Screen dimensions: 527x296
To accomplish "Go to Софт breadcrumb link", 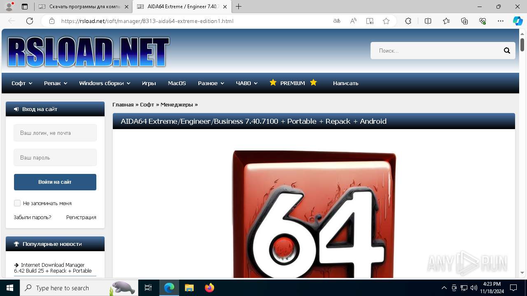I will (147, 104).
